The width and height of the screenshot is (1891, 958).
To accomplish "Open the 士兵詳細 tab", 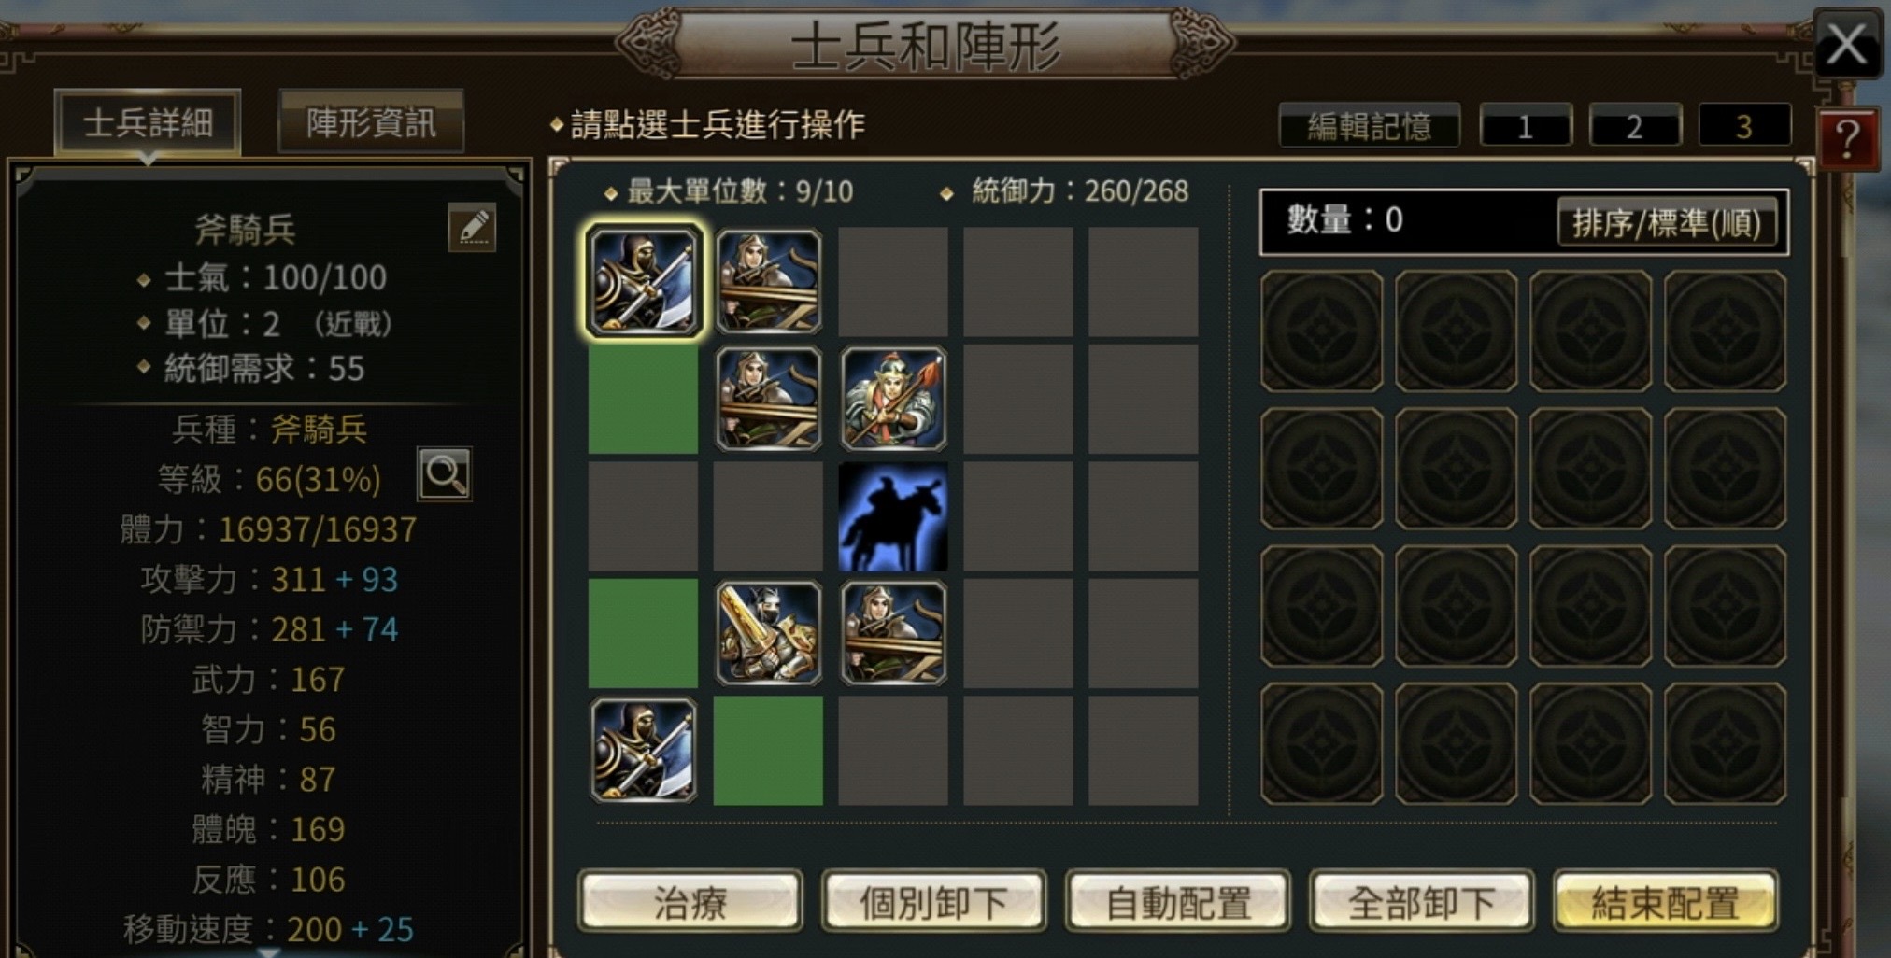I will tap(148, 122).
